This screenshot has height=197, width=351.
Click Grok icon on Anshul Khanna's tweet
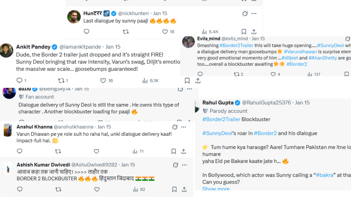tap(175, 127)
